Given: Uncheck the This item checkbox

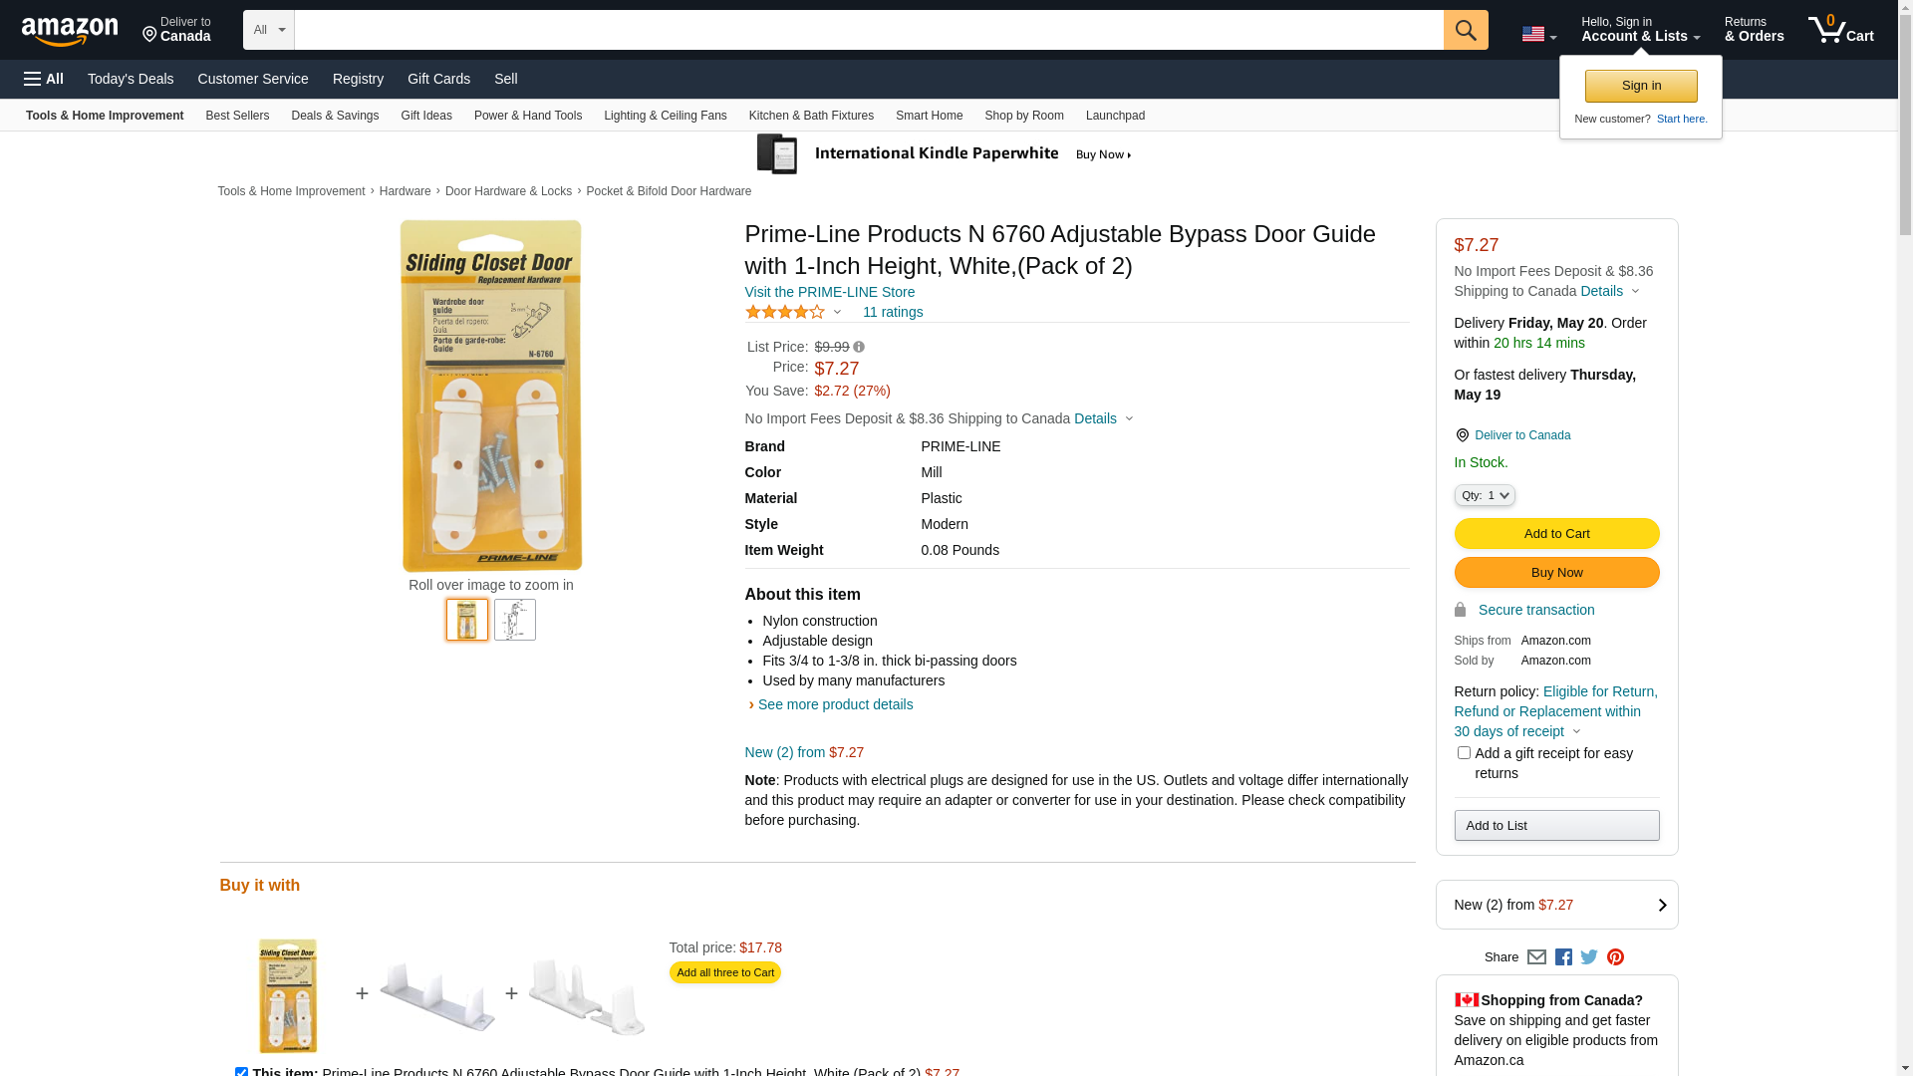Looking at the screenshot, I should 241,1072.
